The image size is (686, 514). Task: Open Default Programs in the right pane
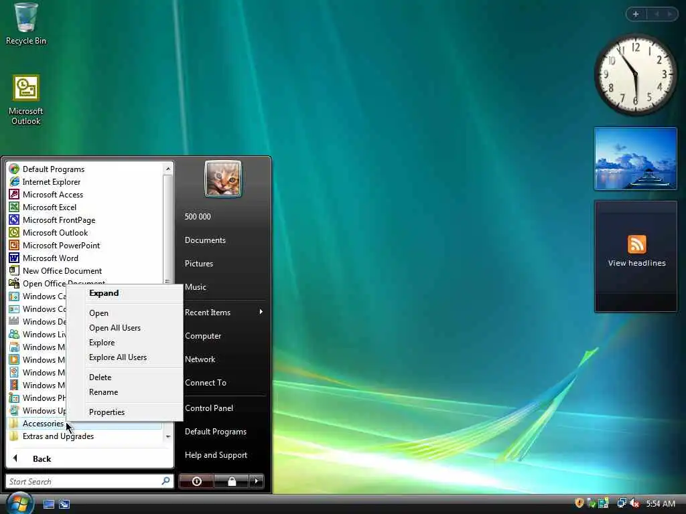pyautogui.click(x=216, y=432)
